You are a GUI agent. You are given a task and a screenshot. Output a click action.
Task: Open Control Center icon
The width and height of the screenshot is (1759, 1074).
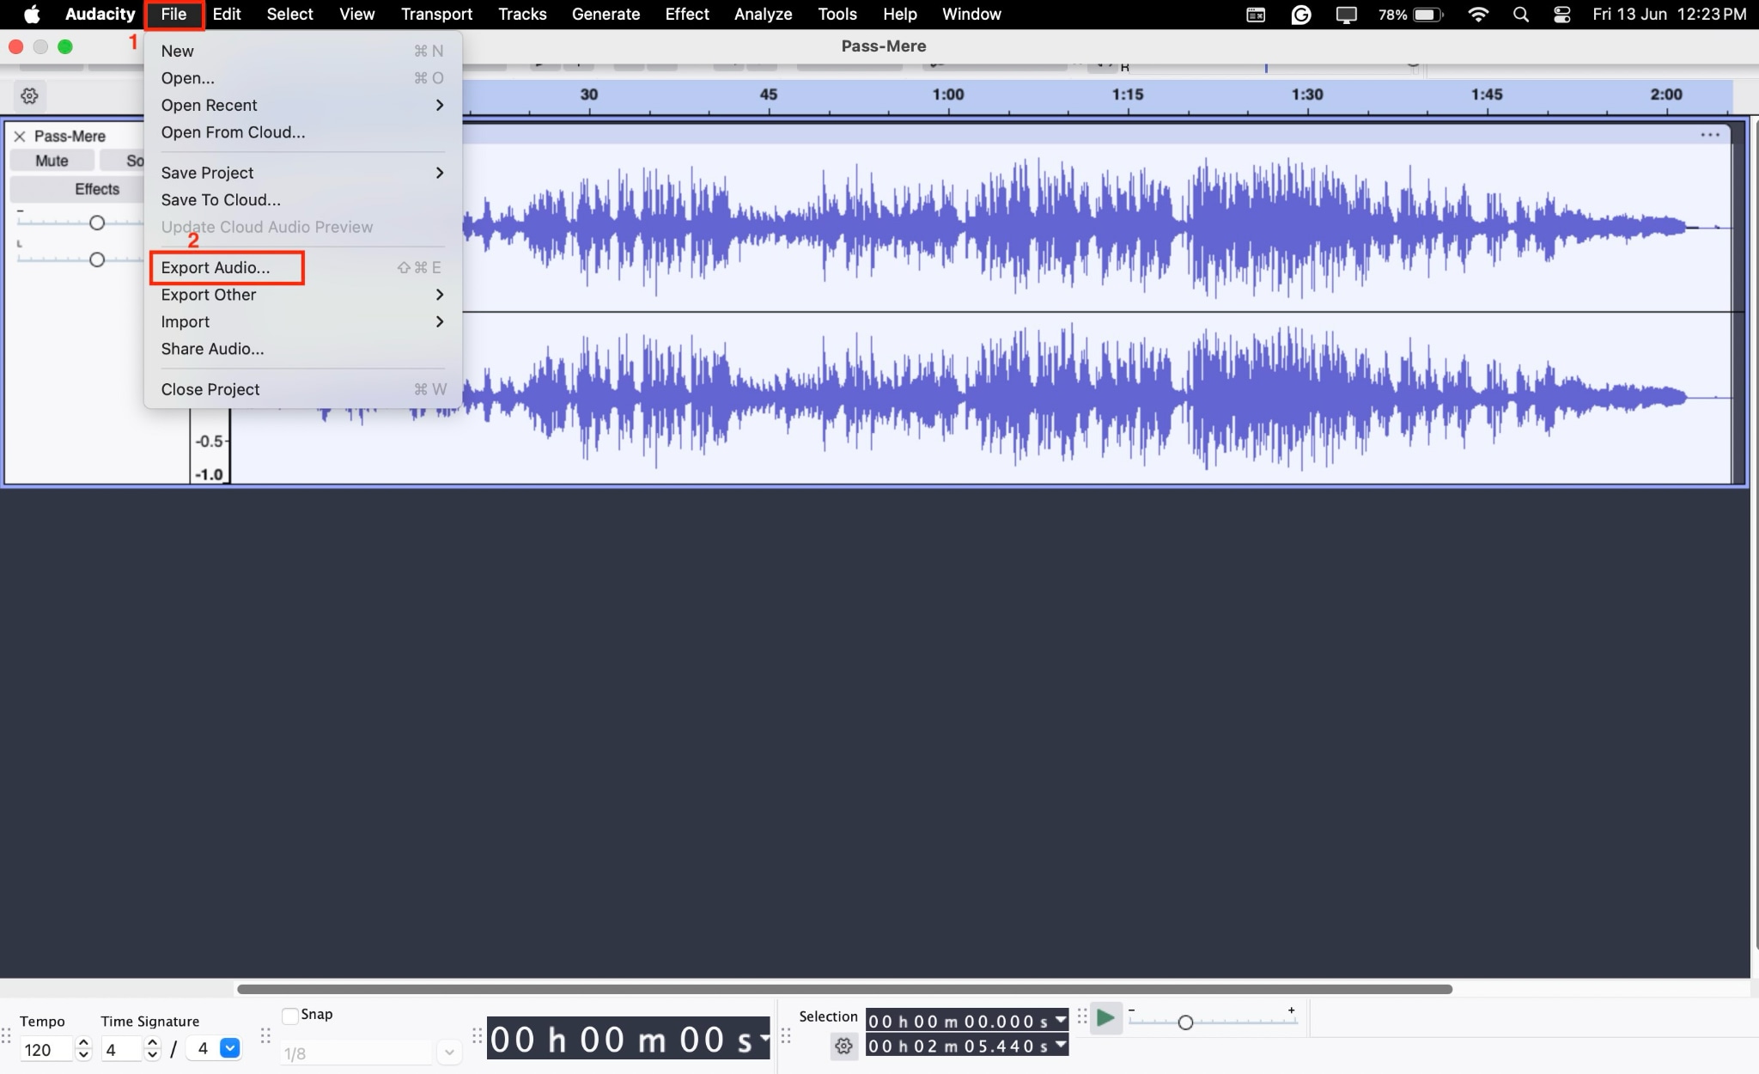pos(1561,14)
